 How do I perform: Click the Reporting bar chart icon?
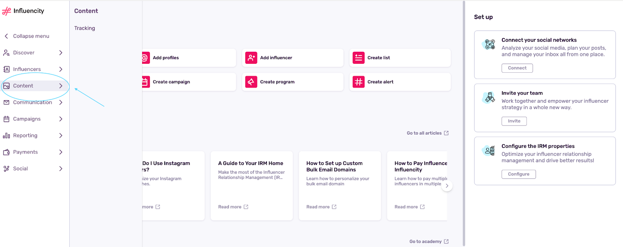click(6, 136)
